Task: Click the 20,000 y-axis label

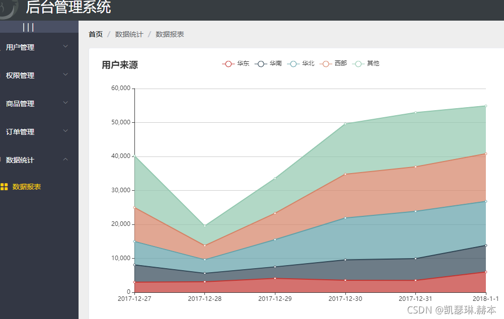Action: click(121, 224)
